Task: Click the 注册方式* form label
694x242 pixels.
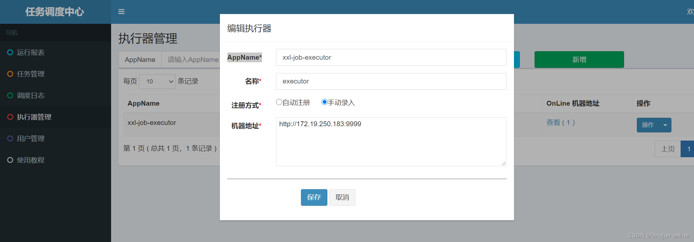Action: point(246,105)
